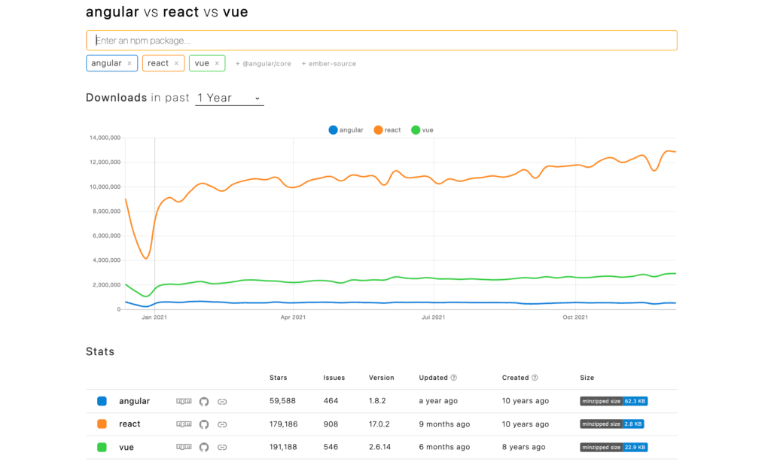Open the vue package name in Stats

pos(126,447)
